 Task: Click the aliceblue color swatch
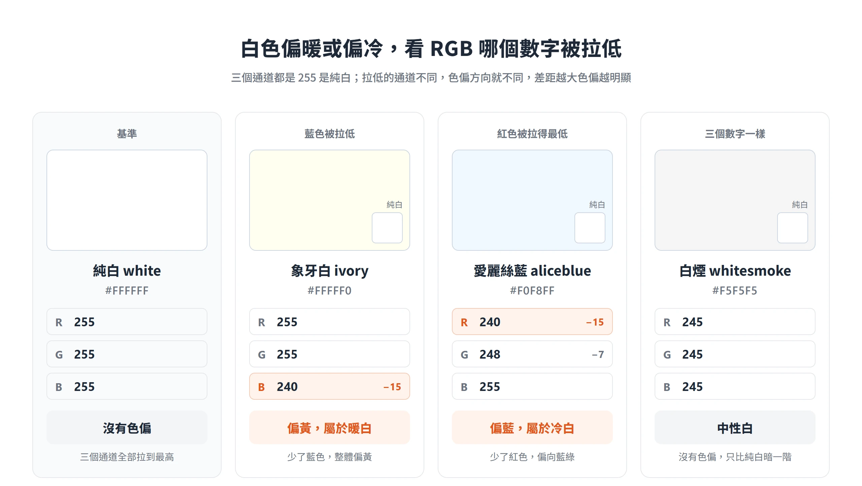pyautogui.click(x=532, y=200)
